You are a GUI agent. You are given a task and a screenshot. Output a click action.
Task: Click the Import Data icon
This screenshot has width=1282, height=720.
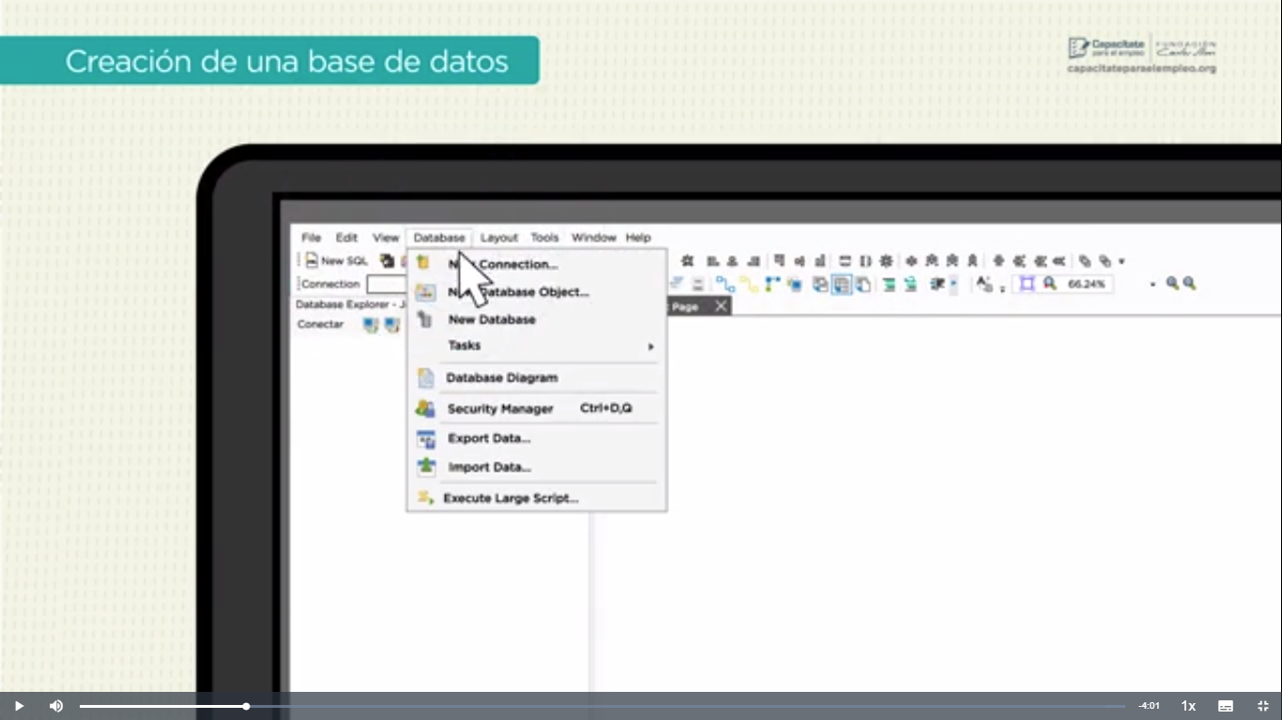click(x=426, y=467)
